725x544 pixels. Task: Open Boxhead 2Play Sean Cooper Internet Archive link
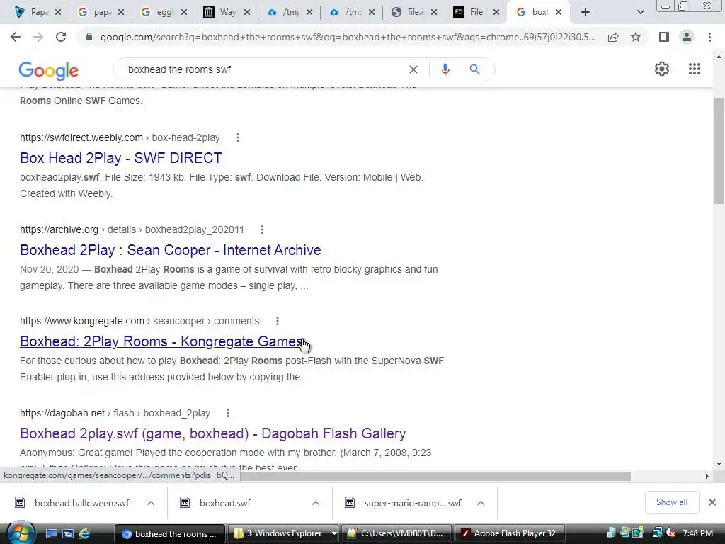point(170,250)
